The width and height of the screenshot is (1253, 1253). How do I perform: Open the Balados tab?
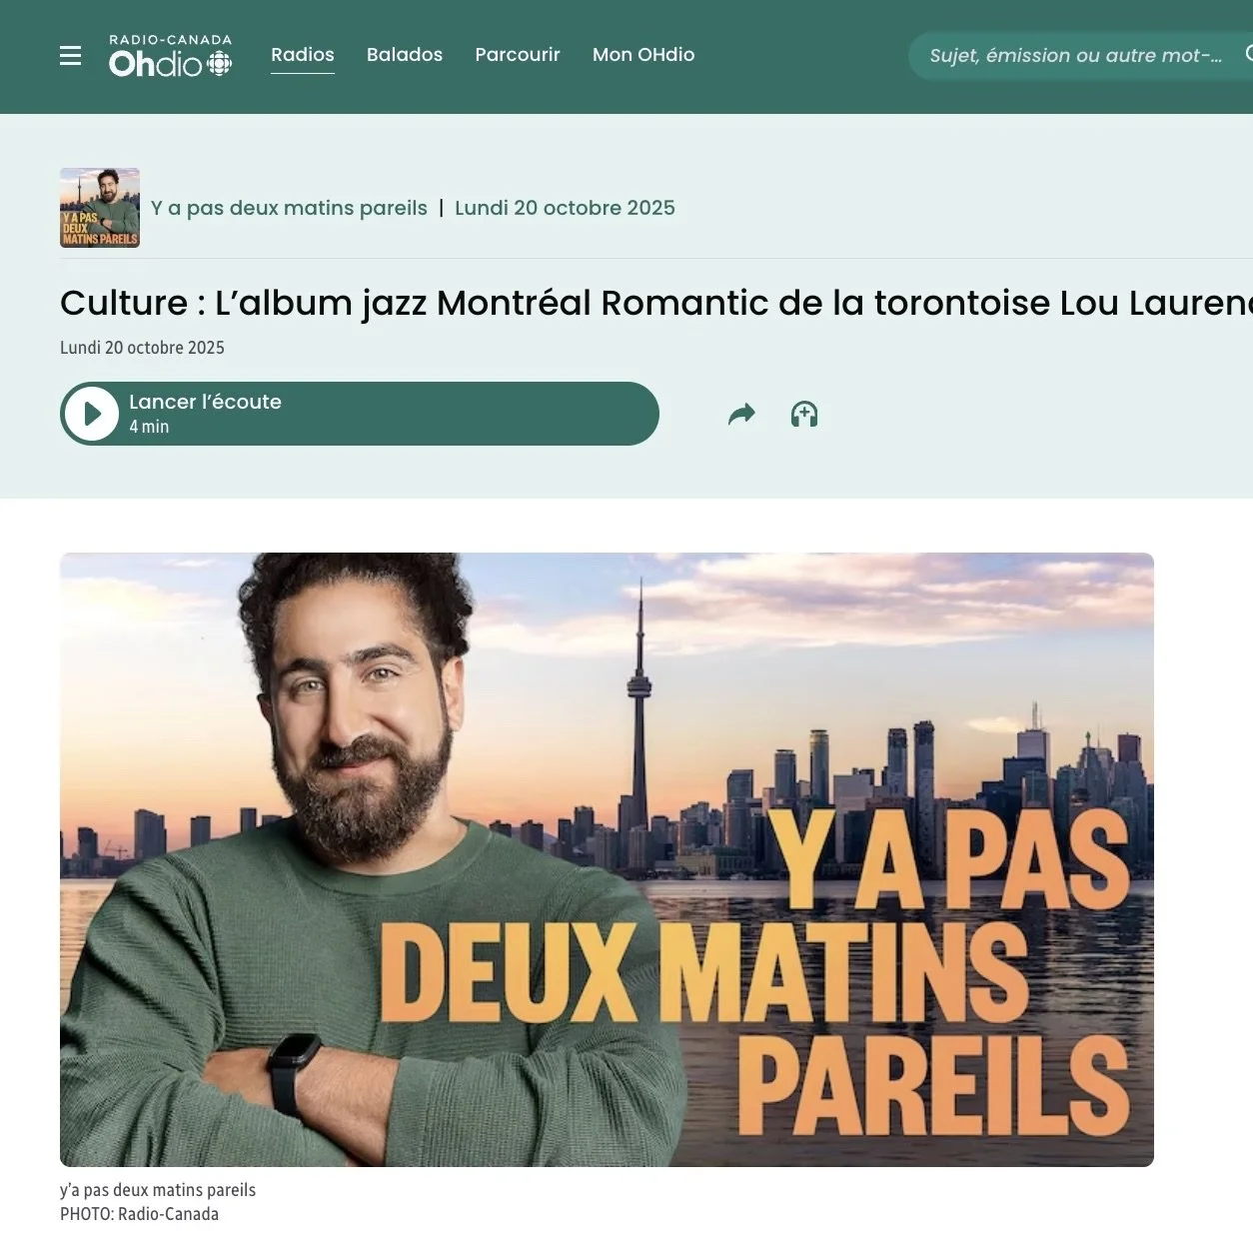[x=405, y=55]
